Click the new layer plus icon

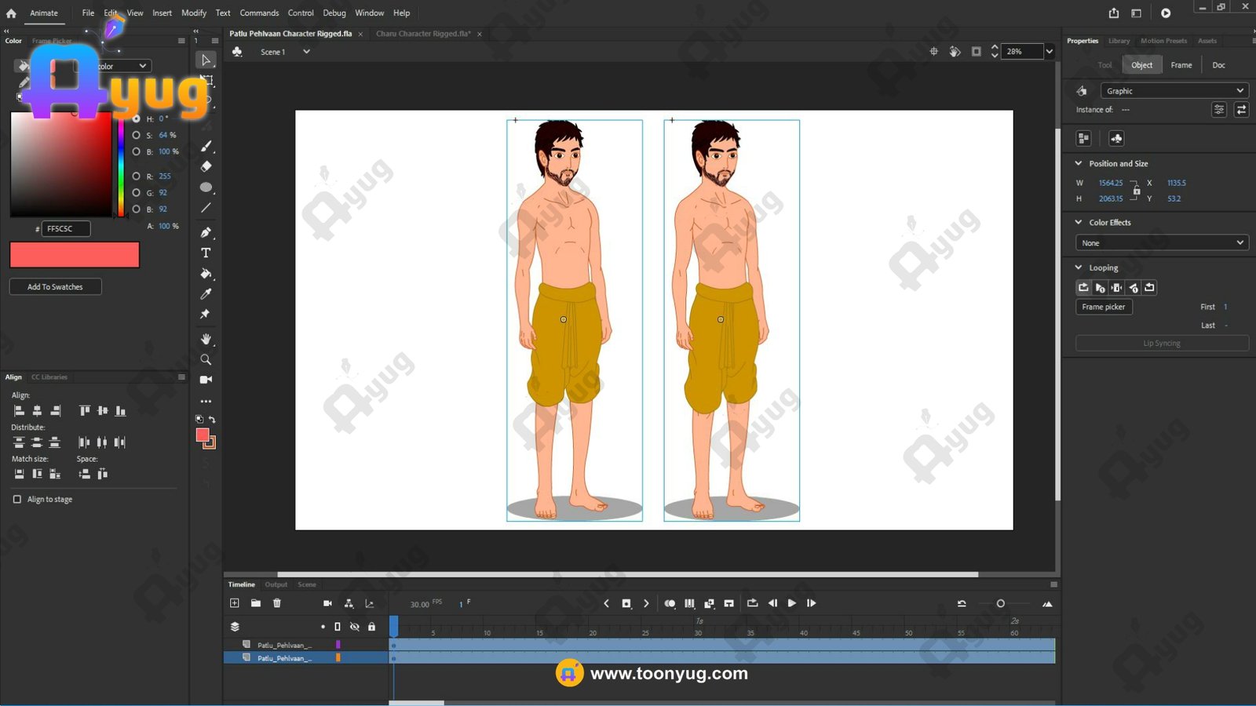(235, 603)
